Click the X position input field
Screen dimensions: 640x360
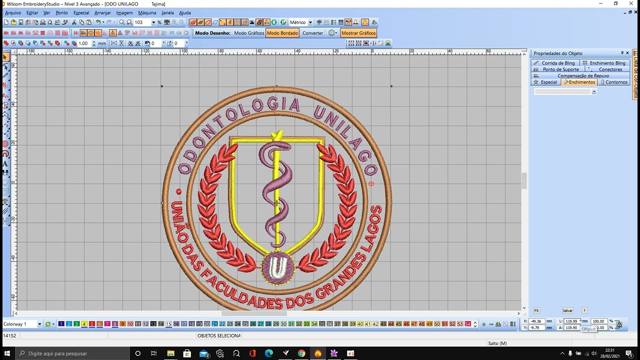click(x=536, y=321)
